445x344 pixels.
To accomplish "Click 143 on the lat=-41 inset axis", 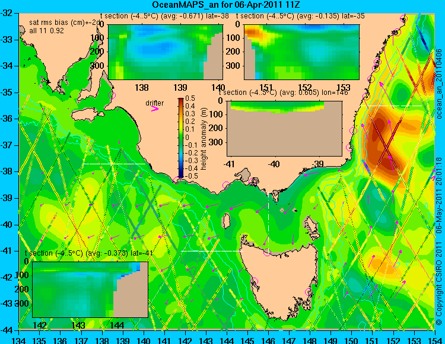I will (78, 325).
